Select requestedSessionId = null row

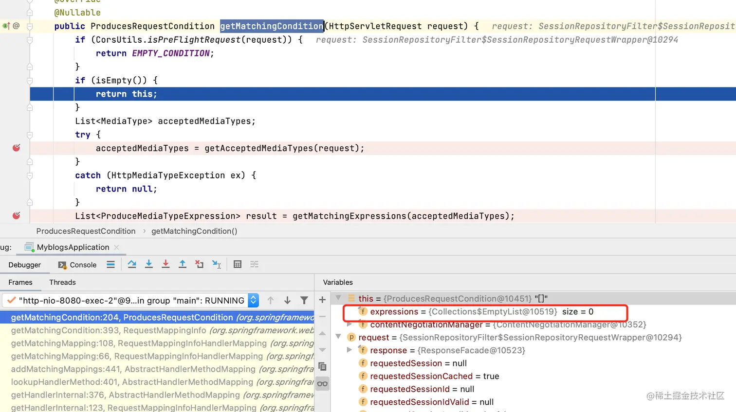click(534, 389)
